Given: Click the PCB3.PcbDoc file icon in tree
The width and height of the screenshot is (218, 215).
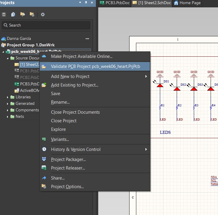Looking at the screenshot, I should 17,84.
